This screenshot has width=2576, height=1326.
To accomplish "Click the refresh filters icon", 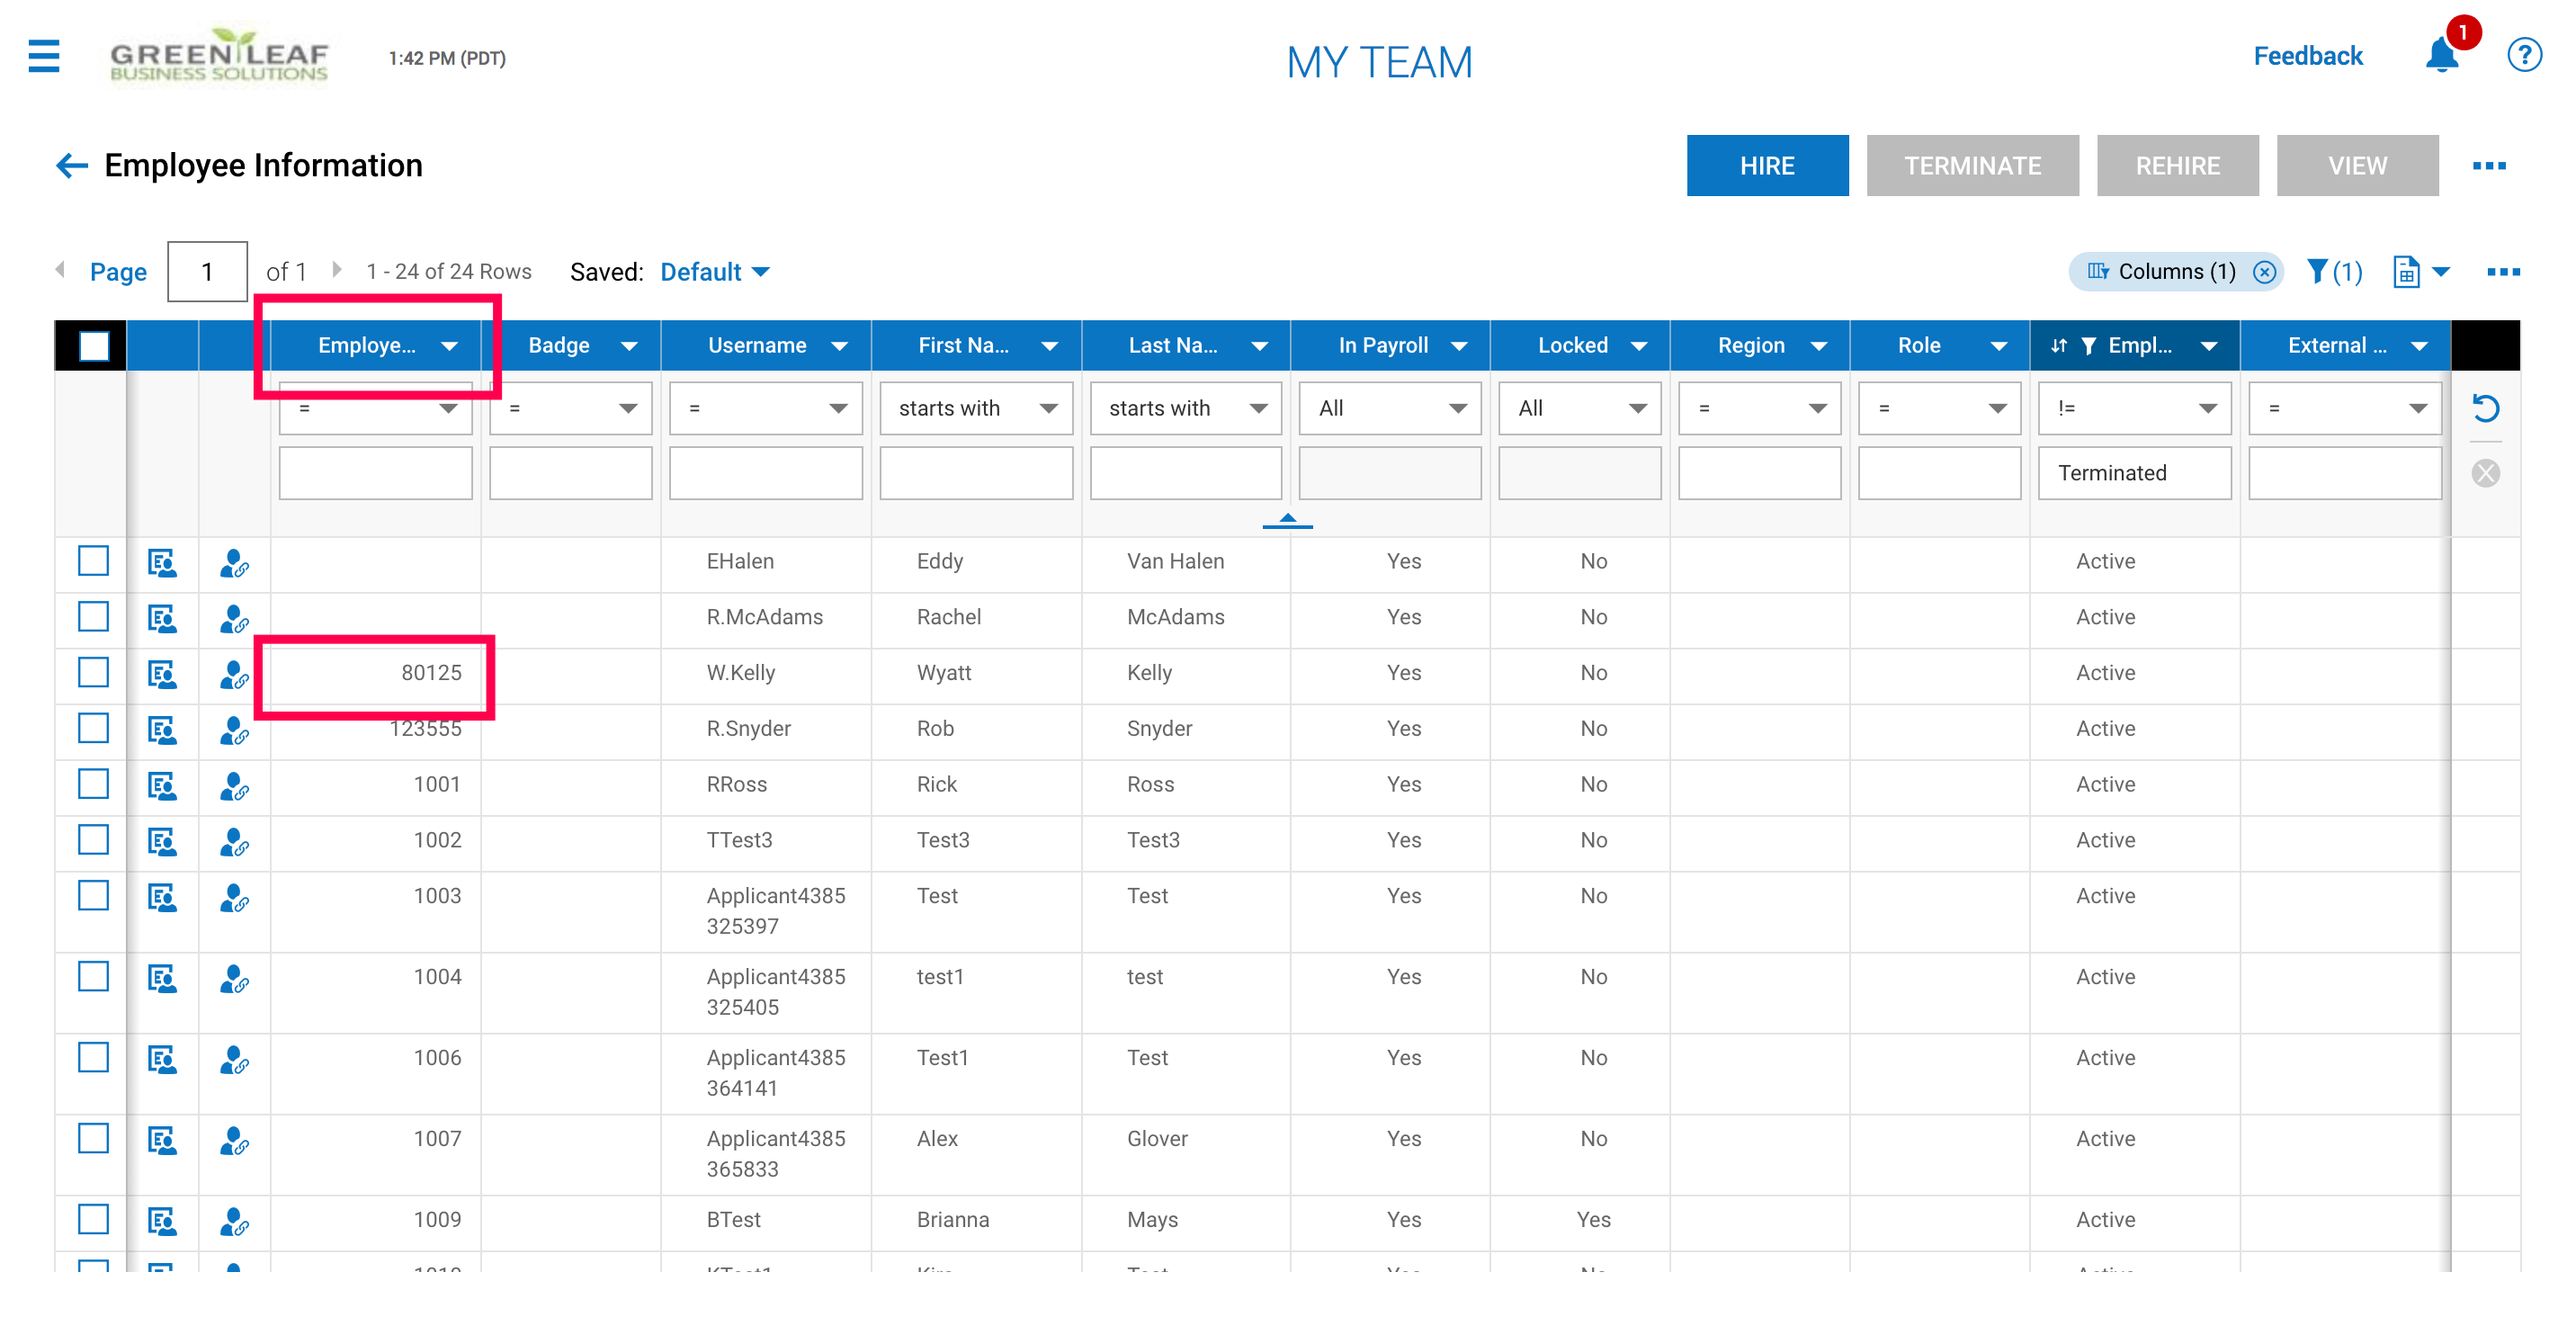I will coord(2485,408).
